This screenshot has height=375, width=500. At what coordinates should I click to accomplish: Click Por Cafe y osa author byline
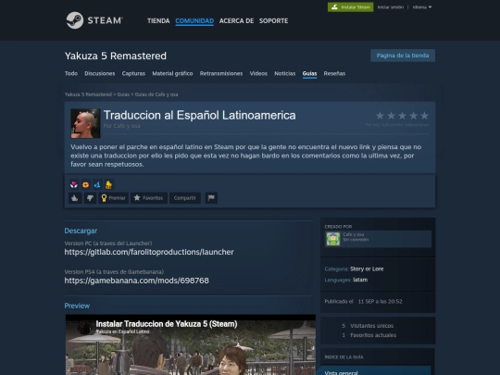(121, 126)
